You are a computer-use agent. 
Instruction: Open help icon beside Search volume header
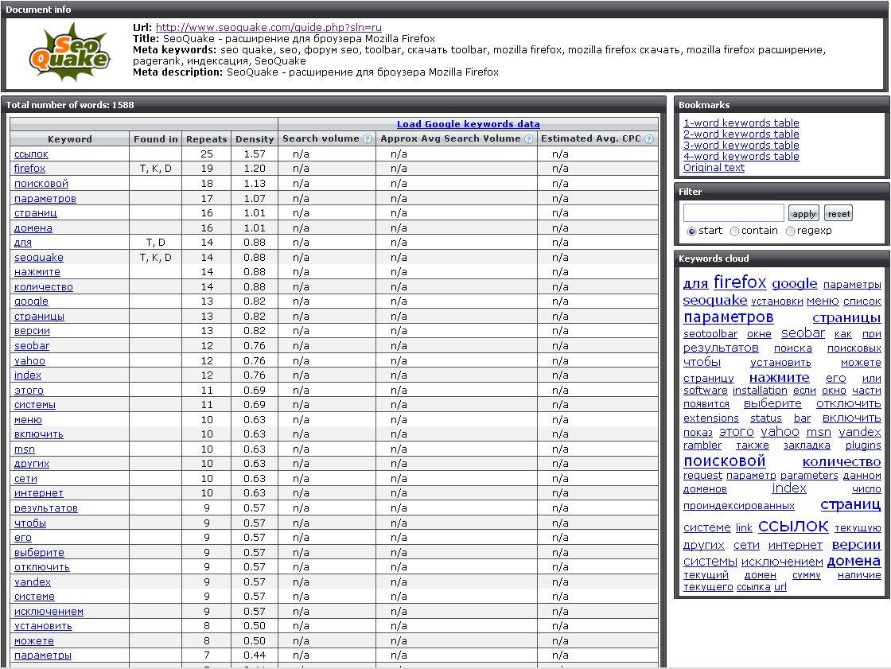pyautogui.click(x=368, y=138)
